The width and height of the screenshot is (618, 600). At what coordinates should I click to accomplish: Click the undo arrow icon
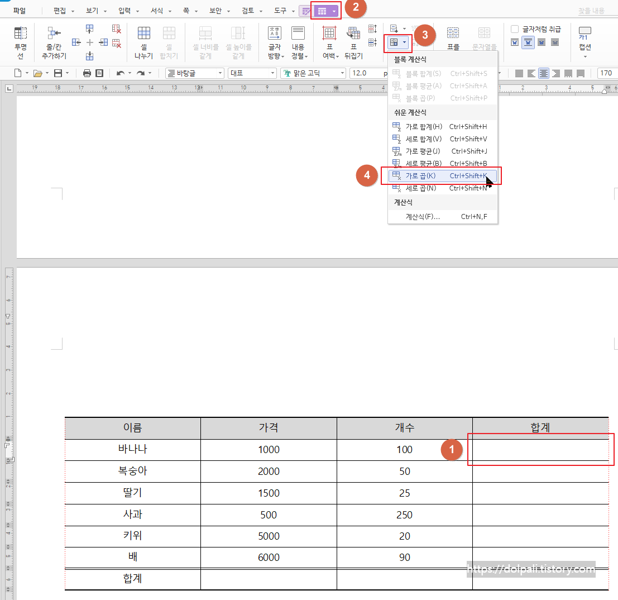pyautogui.click(x=121, y=73)
